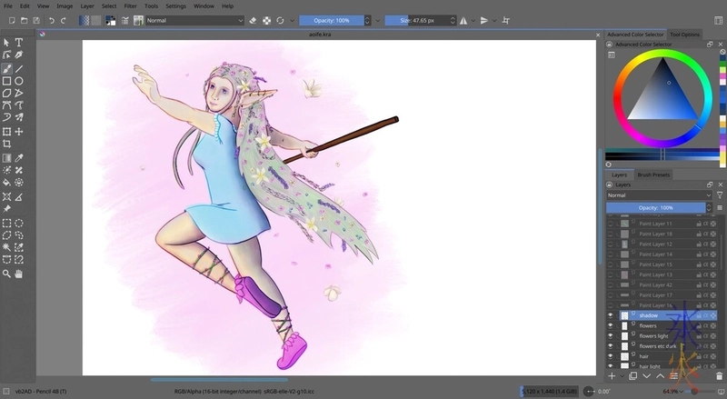
Task: Open the layer blending mode dropdown
Action: tap(659, 195)
